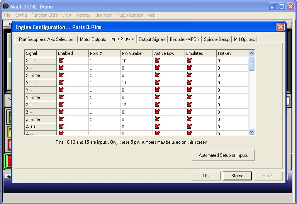Toggle the Enabled mark for X ++
The width and height of the screenshot is (297, 204).
click(61, 60)
